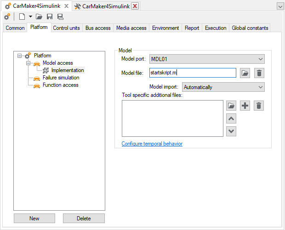Open the Control units tab
Screen dimensions: 285x230
pyautogui.click(x=66, y=28)
